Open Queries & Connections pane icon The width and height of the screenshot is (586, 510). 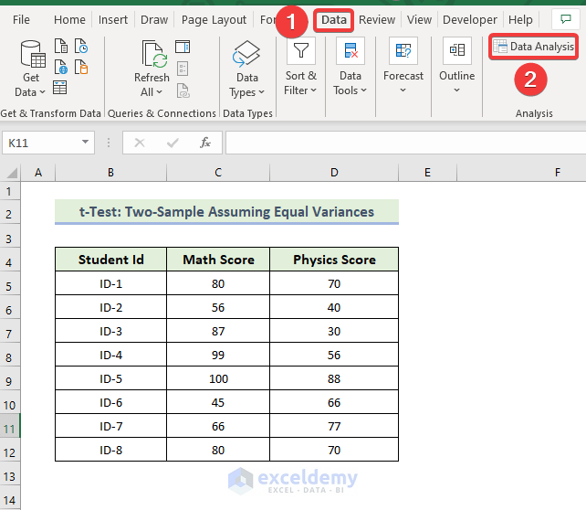(183, 47)
